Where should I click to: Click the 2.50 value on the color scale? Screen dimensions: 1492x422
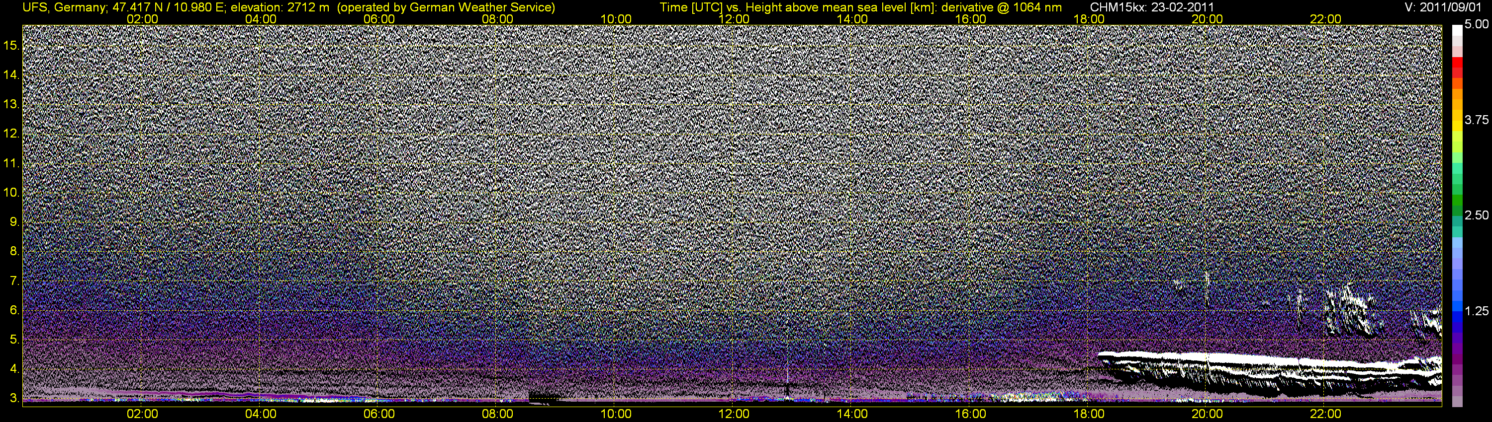[x=1477, y=215]
